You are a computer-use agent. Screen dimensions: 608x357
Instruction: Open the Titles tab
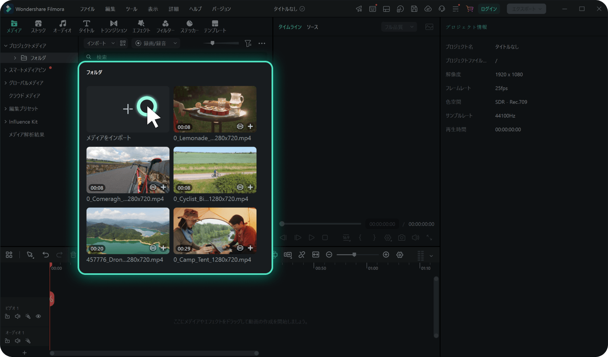(86, 26)
